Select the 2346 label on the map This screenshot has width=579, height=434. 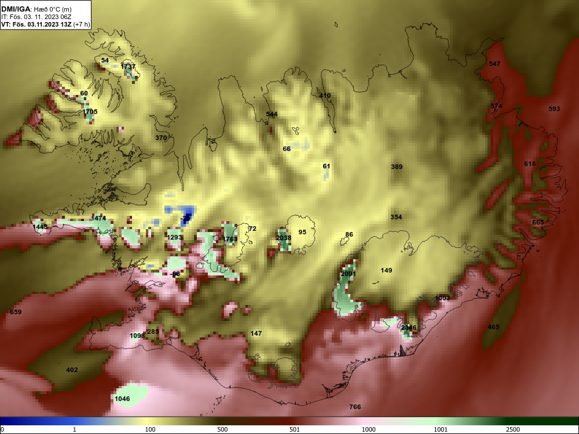point(409,328)
